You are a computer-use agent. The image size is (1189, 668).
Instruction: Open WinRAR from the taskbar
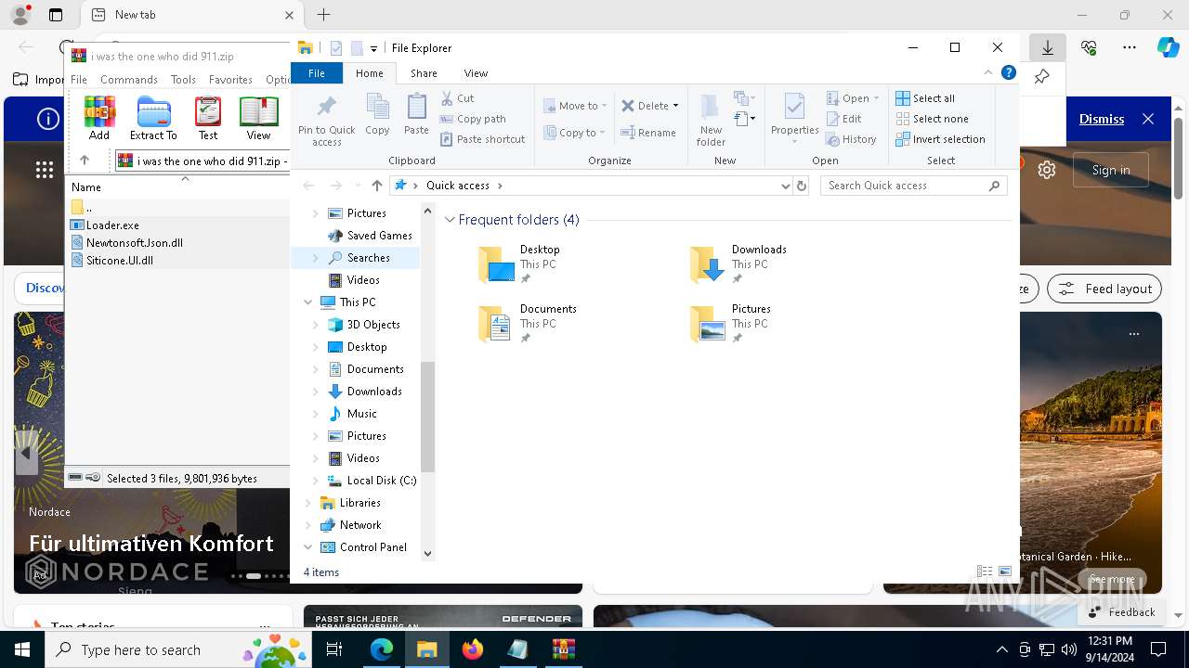tap(564, 649)
